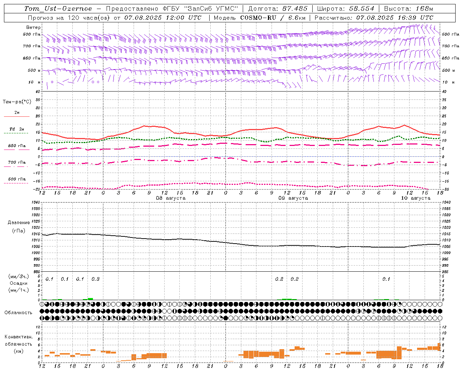This screenshot has height=369, width=461.
Task: Select the Высота: 168м header field
Action: (x=408, y=9)
